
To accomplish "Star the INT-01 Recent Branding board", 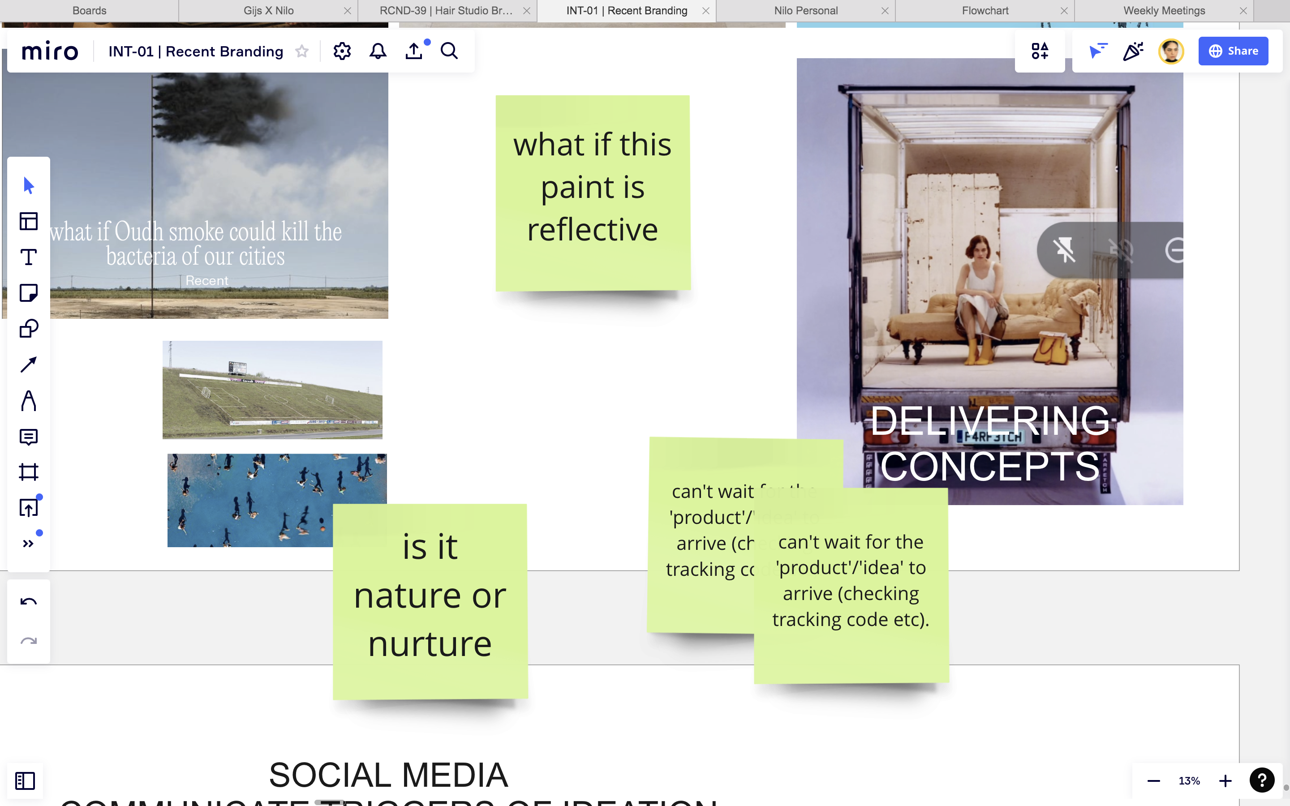I will tap(302, 51).
